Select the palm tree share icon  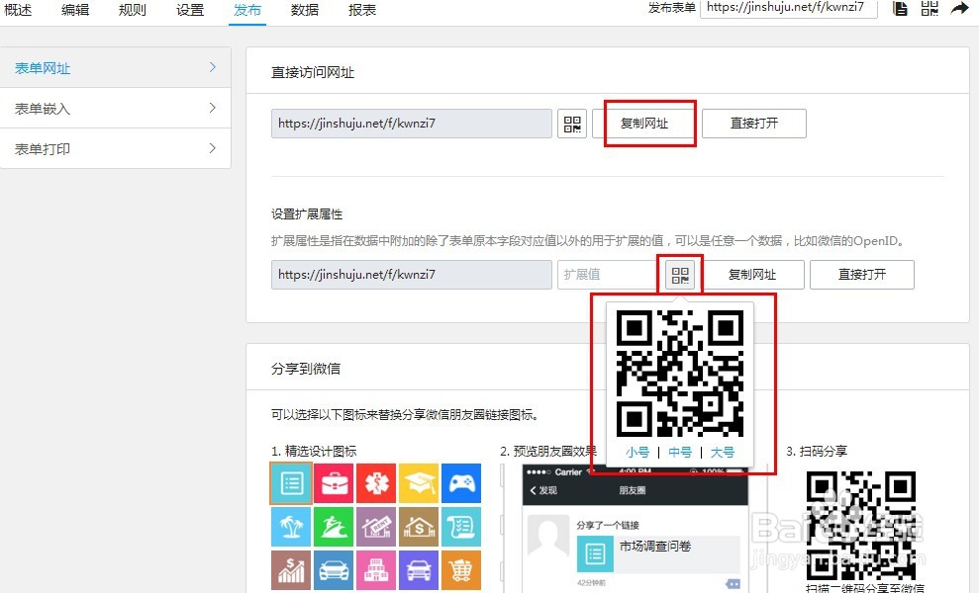[x=290, y=527]
